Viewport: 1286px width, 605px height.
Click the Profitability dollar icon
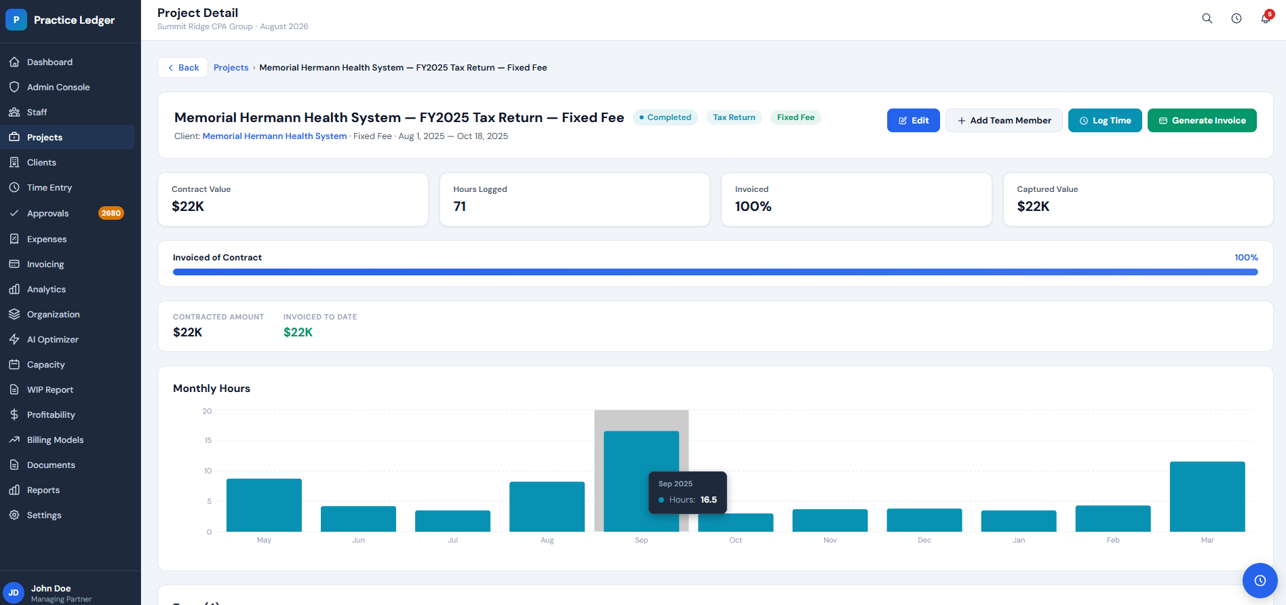(x=14, y=414)
